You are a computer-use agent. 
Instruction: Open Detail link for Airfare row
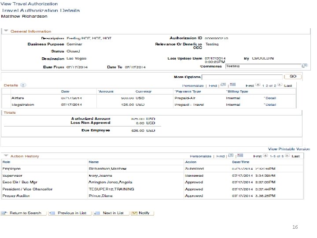pyautogui.click(x=271, y=98)
